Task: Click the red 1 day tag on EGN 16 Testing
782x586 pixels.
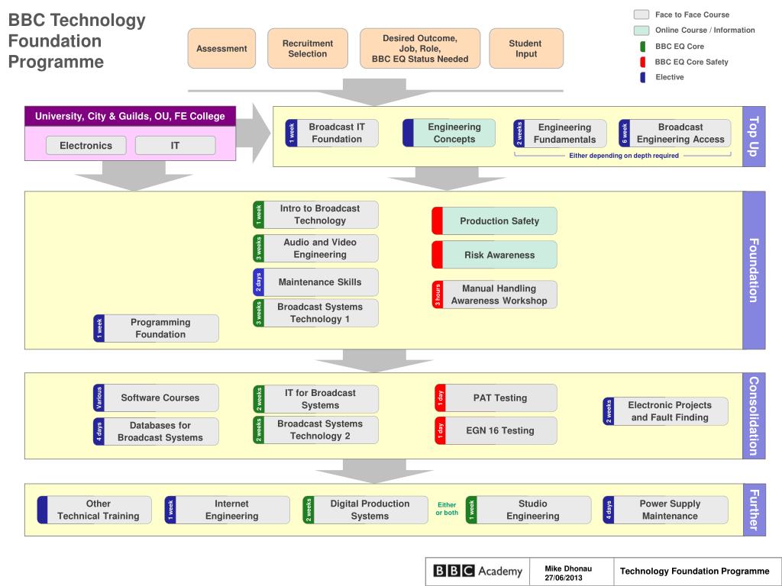Action: point(440,430)
